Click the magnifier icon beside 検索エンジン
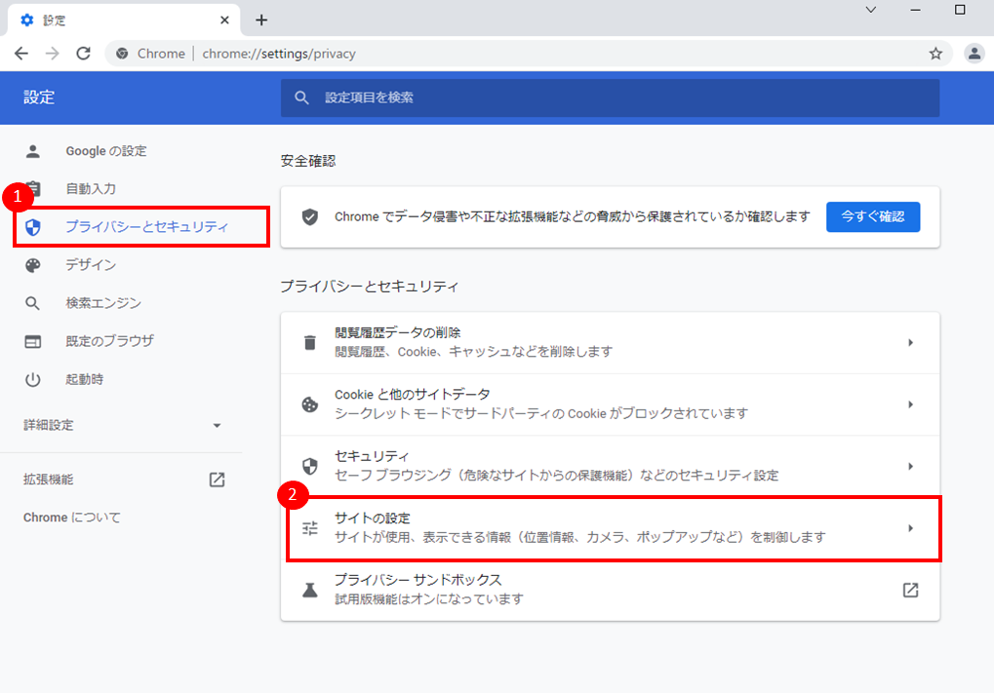This screenshot has width=994, height=693. (32, 303)
